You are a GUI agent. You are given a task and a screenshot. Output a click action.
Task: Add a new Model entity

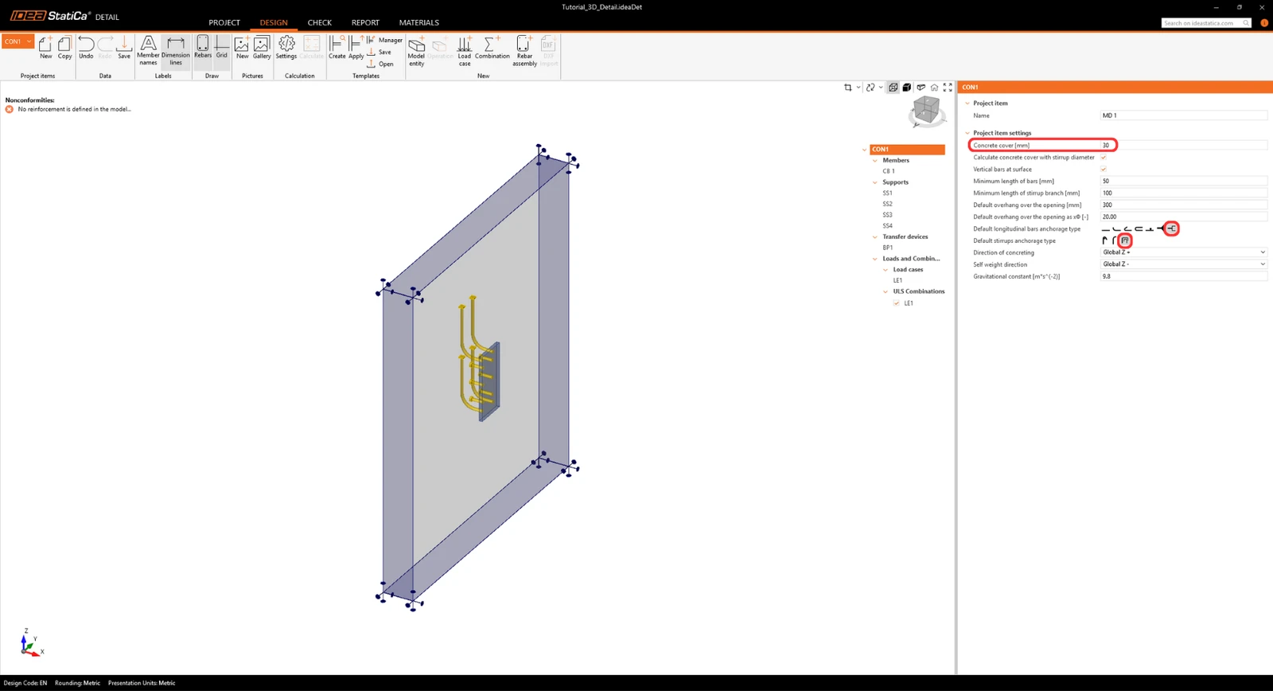[416, 51]
